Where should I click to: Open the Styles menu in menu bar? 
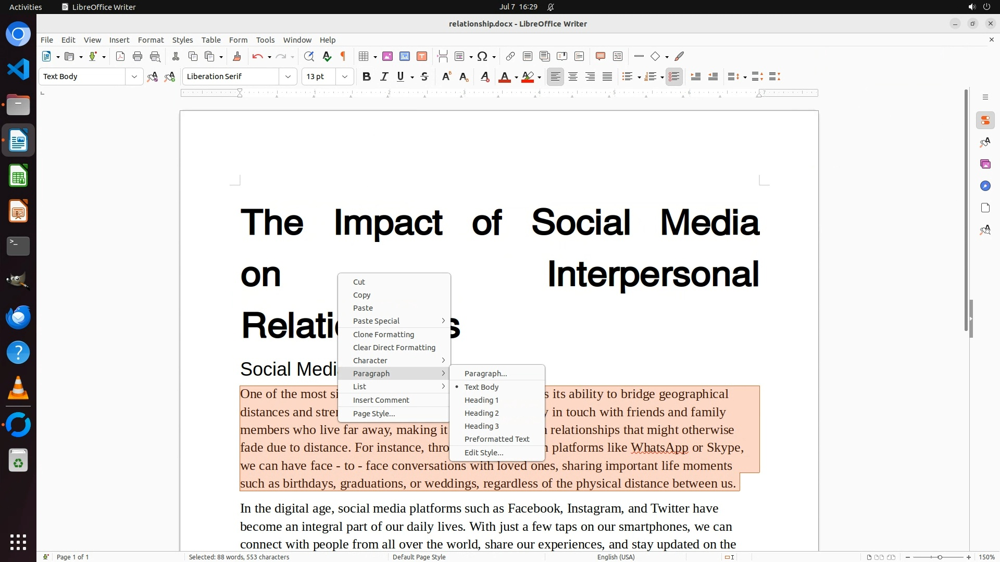coord(182,40)
